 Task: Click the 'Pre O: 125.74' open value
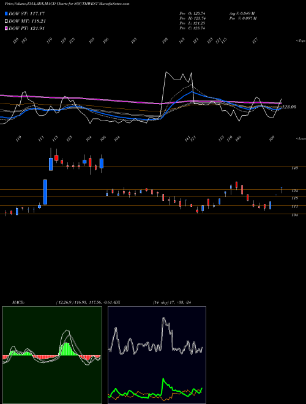click(192, 13)
